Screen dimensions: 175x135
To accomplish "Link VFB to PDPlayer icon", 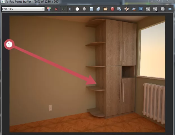I will click(x=141, y=9).
